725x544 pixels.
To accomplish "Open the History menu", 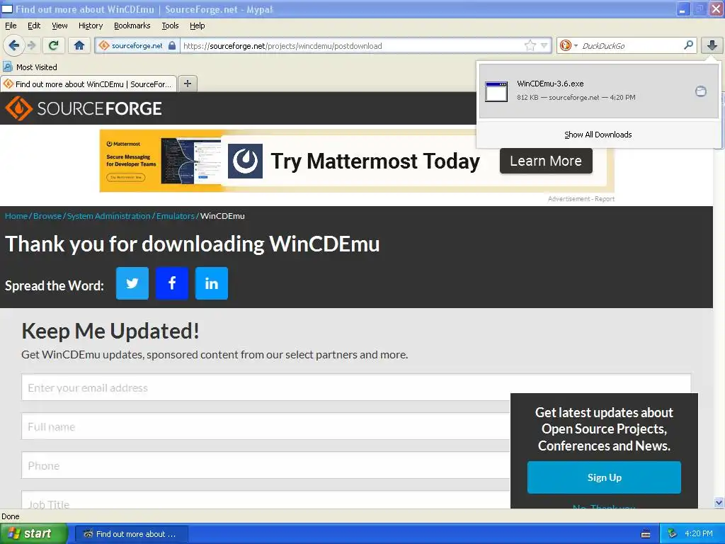I will [91, 25].
